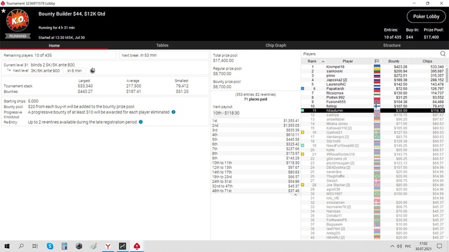This screenshot has width=449, height=252.
Task: Select the highlighted h8autumn row
Action: tap(373, 111)
